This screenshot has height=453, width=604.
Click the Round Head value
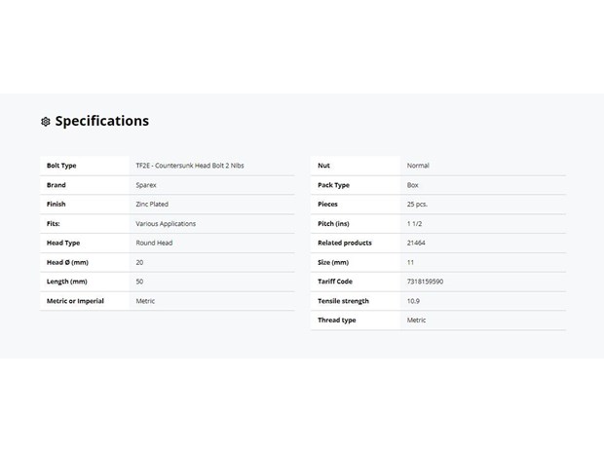pos(154,243)
